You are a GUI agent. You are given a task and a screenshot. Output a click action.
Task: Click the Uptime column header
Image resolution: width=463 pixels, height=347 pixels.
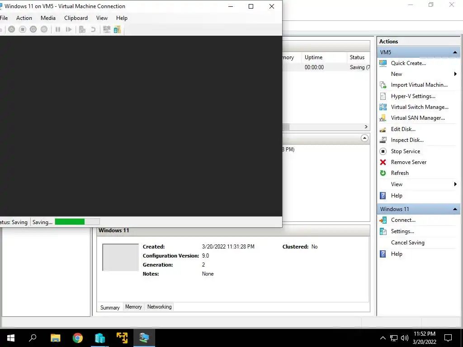pyautogui.click(x=324, y=57)
